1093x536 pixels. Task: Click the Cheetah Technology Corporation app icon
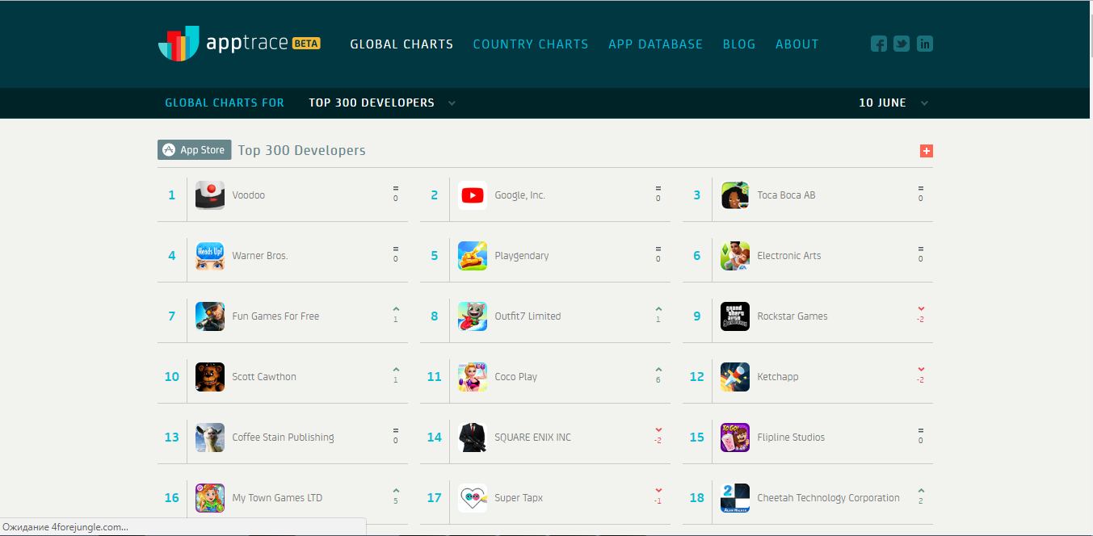point(734,498)
